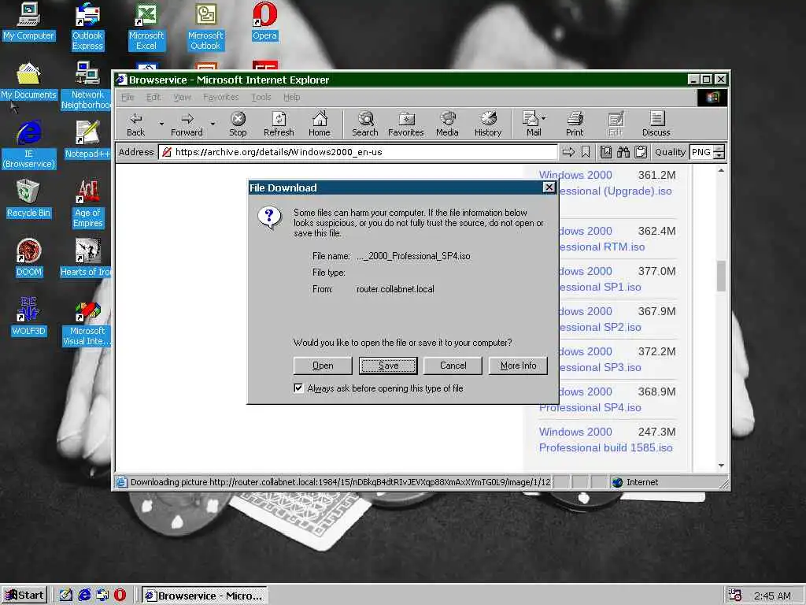
Task: Click the Quality PNG down arrow
Action: click(x=719, y=155)
